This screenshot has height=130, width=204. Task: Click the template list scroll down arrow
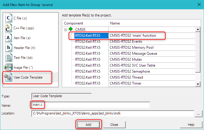(x=198, y=84)
